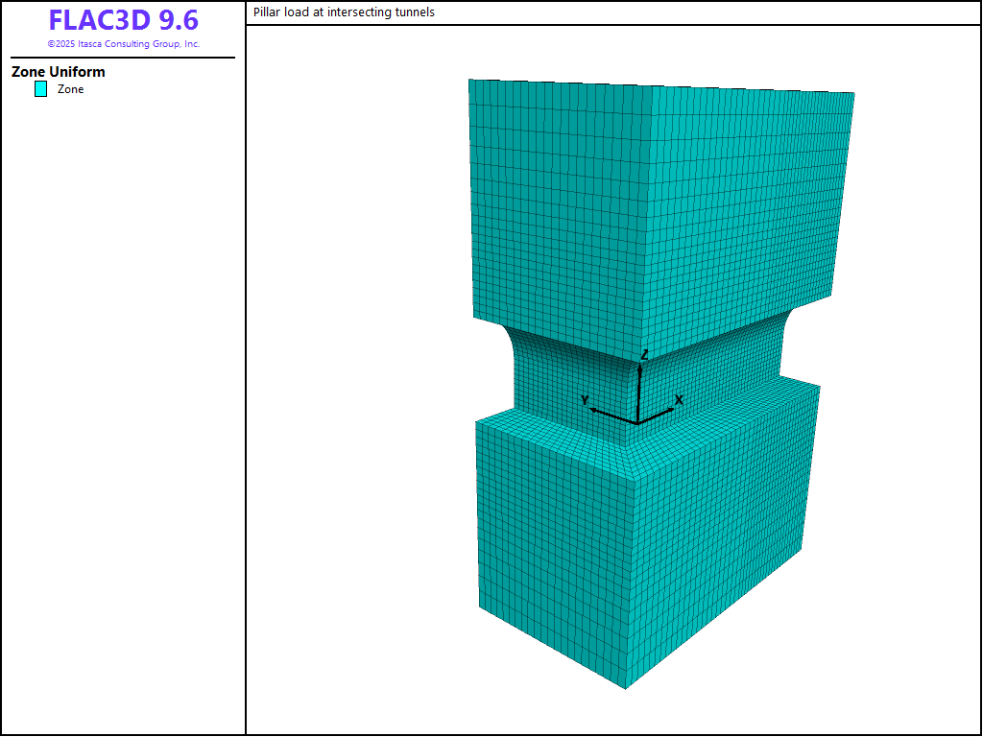The height and width of the screenshot is (737, 983).
Task: Click the origin of the axes triad
Action: [x=637, y=423]
